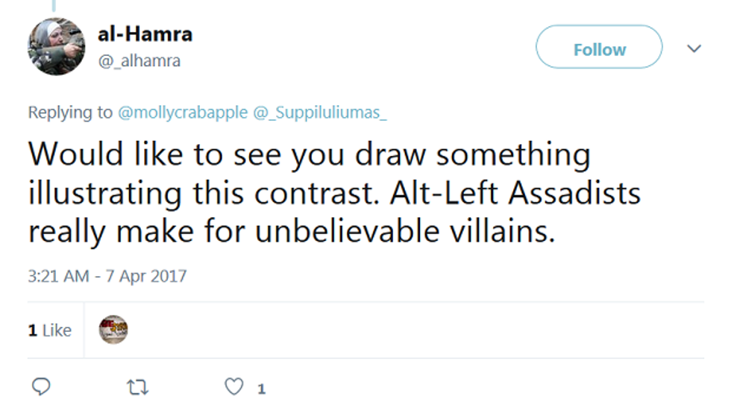The image size is (731, 420).
Task: View the avatar of the user who liked
Action: [x=113, y=329]
